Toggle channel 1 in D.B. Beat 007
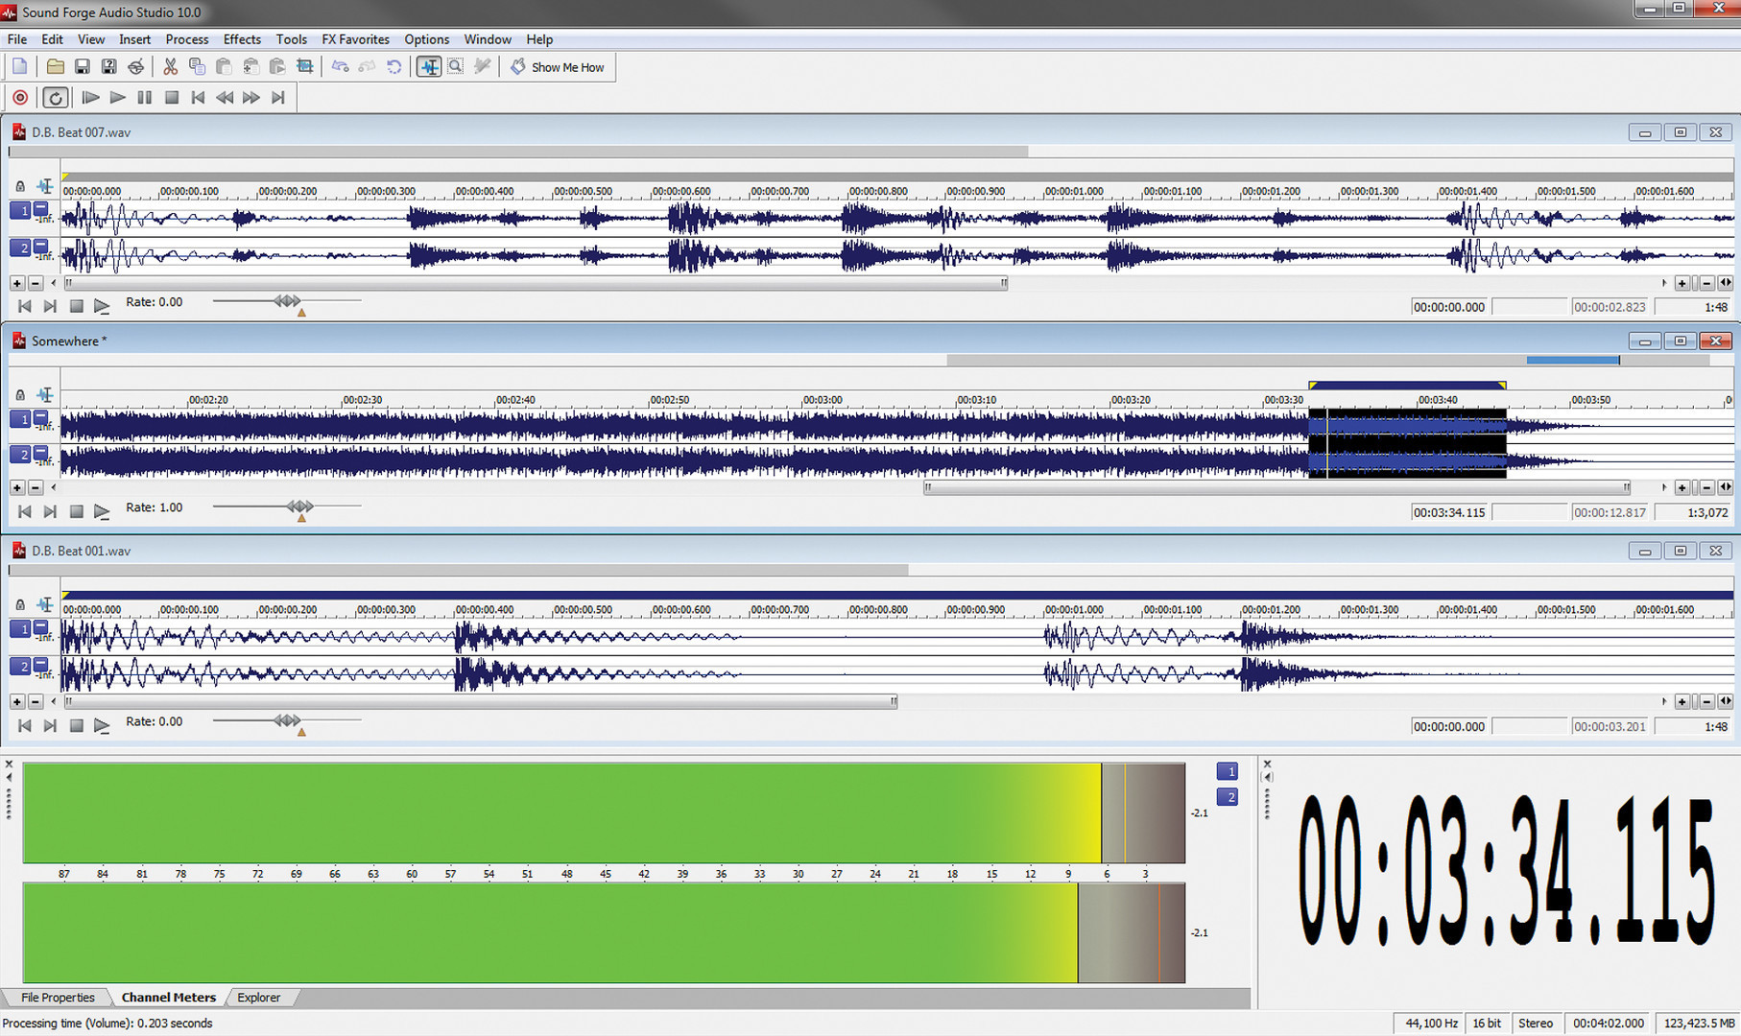This screenshot has height=1036, width=1741. [20, 210]
